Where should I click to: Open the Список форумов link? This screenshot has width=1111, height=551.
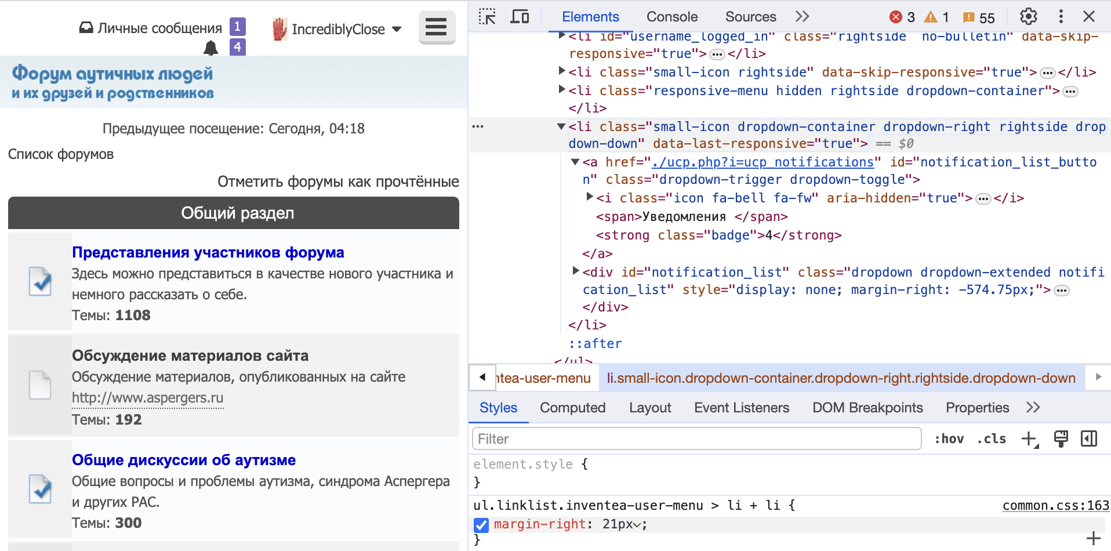tap(61, 154)
